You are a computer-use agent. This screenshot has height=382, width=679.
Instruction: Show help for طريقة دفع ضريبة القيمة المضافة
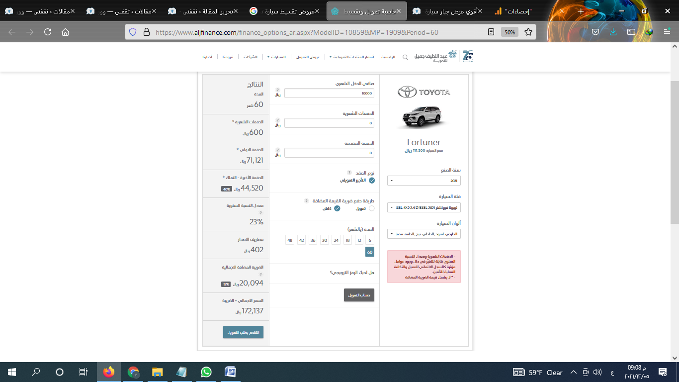click(x=307, y=201)
